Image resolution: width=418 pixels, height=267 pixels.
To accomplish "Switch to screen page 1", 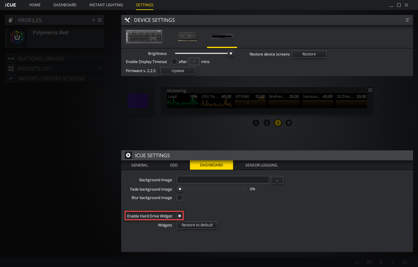I will click(256, 123).
